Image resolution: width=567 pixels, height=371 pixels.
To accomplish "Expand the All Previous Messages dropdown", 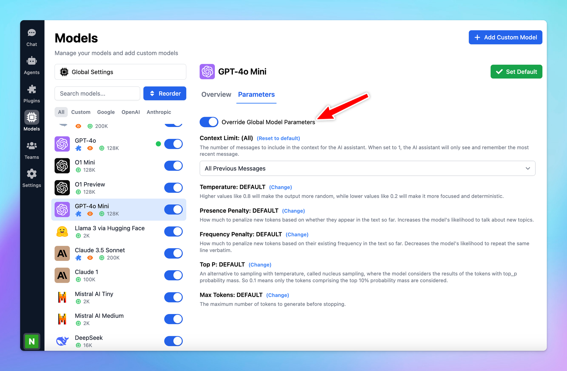I will point(367,168).
